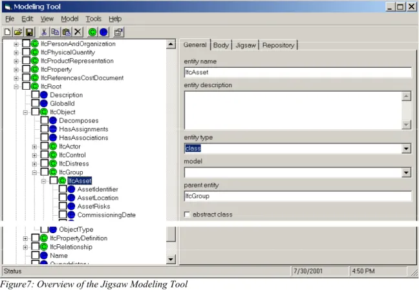
Task: Open the entity type dropdown
Action: pos(406,149)
